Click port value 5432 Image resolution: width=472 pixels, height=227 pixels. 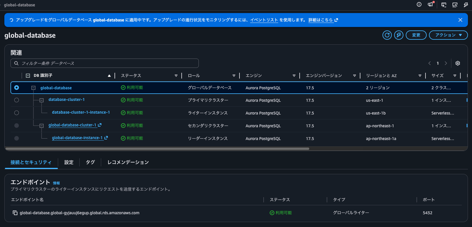point(428,213)
